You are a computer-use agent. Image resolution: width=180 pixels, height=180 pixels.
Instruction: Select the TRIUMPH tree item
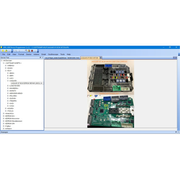coord(13,101)
